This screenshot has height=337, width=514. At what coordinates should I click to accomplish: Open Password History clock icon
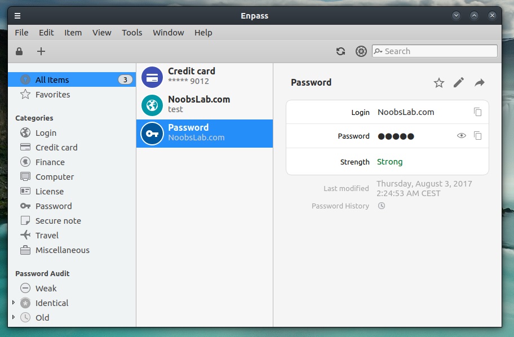tap(381, 206)
